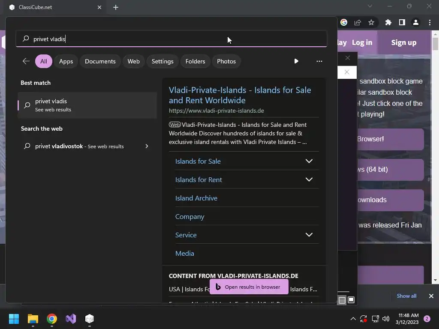Viewport: 439px width, 329px height.
Task: Click the sync status tray icon
Action: [364, 319]
